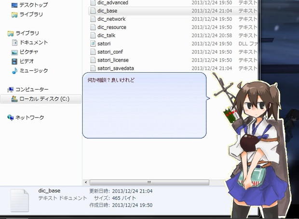The image size is (299, 219).
Task: Click the documents icon beside ドキュメント
Action: [14, 42]
